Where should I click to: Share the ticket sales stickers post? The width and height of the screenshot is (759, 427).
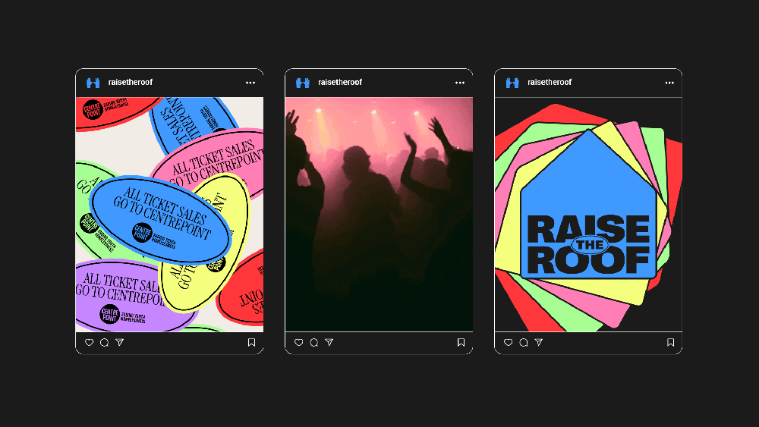point(119,343)
